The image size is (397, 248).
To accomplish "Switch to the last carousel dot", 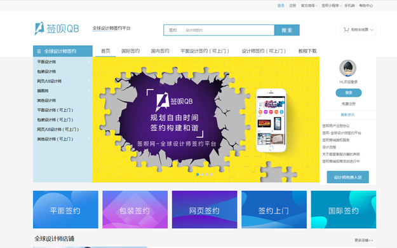I will coord(211,174).
